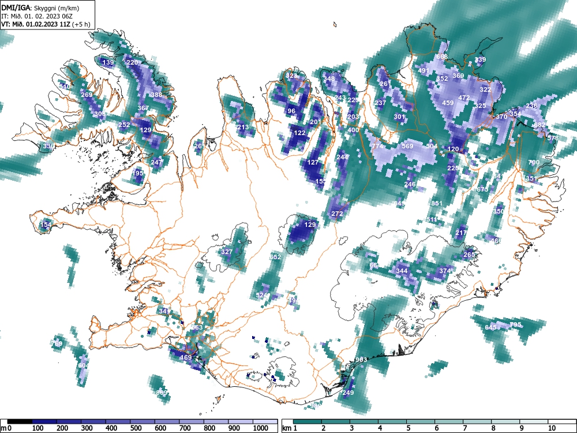Click the 374 visibility label
This screenshot has height=433, width=577.
tap(445, 271)
